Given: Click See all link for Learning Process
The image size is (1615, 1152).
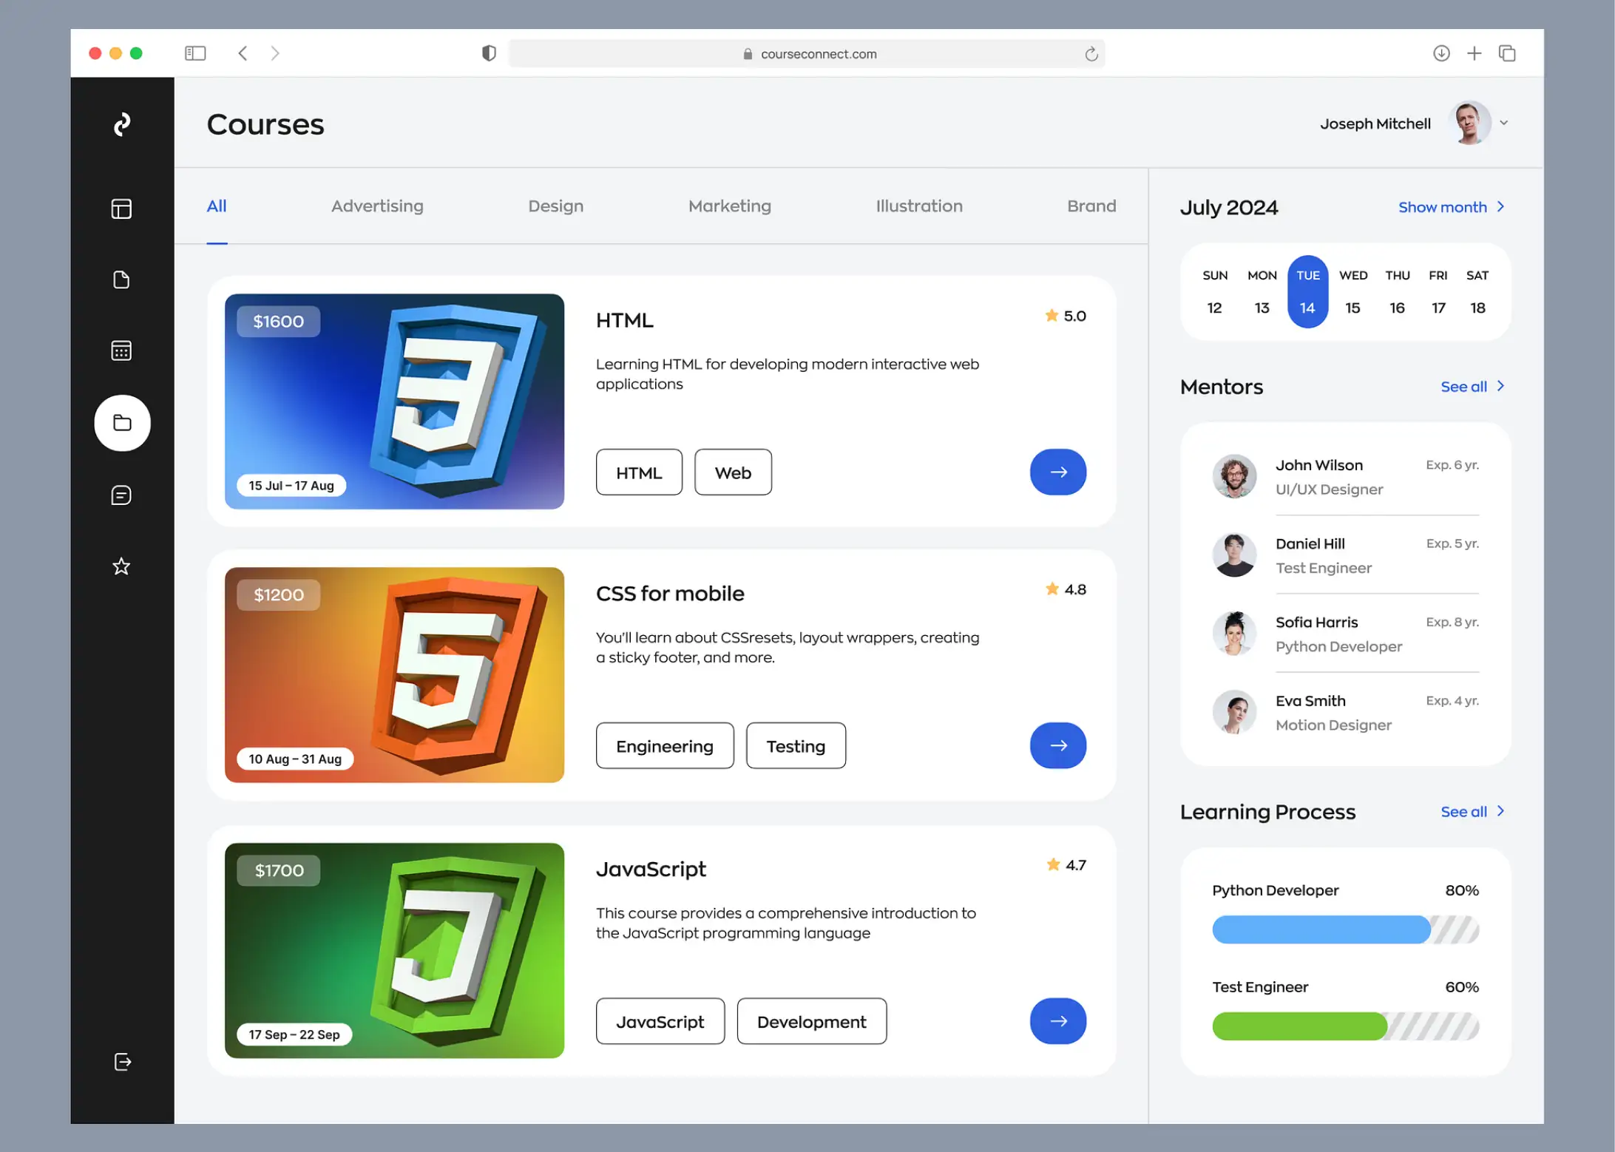Looking at the screenshot, I should pyautogui.click(x=1463, y=812).
